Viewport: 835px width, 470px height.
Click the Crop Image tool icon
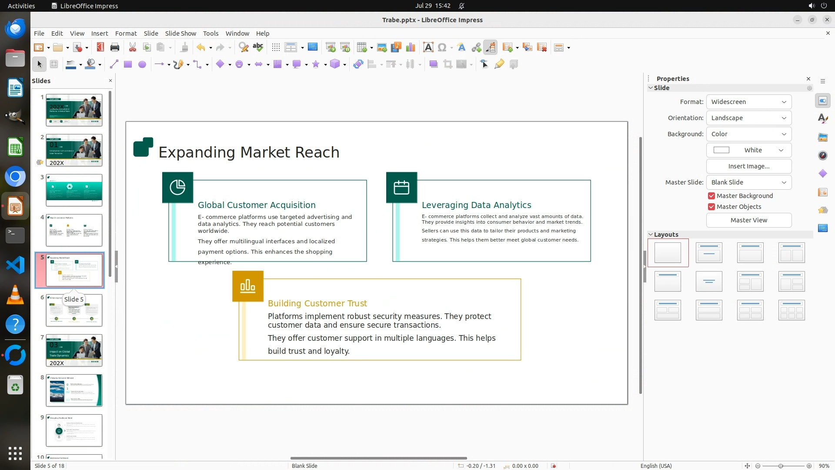448,64
